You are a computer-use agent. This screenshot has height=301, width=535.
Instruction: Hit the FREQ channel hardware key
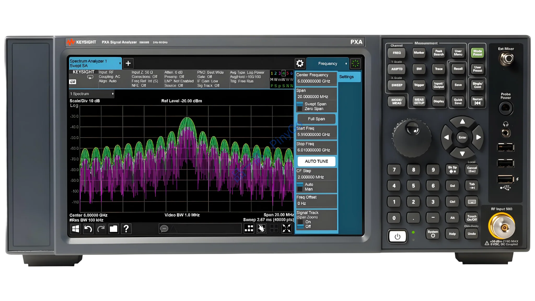tap(397, 53)
